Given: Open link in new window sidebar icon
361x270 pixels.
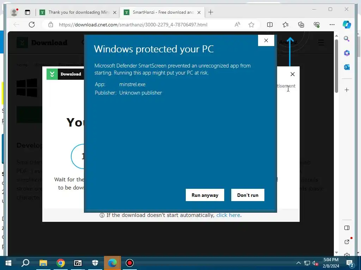Looking at the screenshot, I should tap(347, 242).
